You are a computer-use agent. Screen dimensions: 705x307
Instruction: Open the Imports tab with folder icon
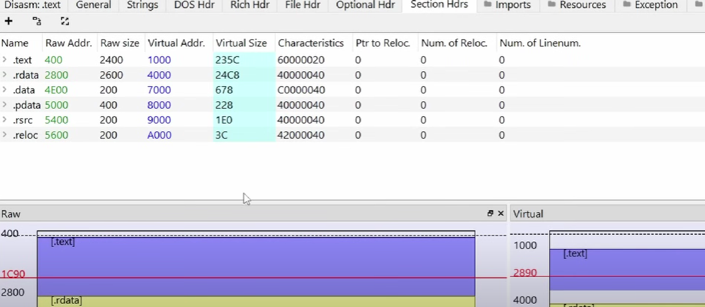507,5
